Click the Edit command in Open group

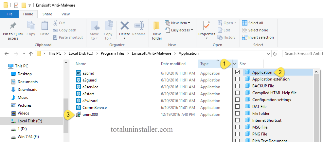click(x=224, y=30)
